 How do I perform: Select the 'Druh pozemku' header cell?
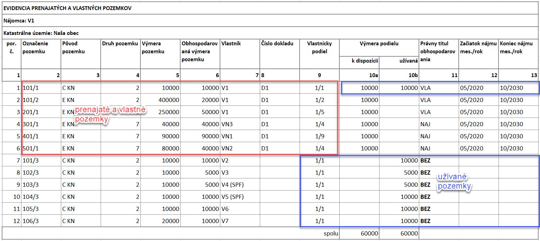point(120,44)
